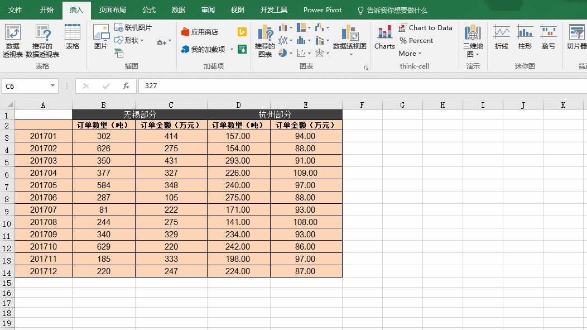Insert a Table (表格)

73,37
